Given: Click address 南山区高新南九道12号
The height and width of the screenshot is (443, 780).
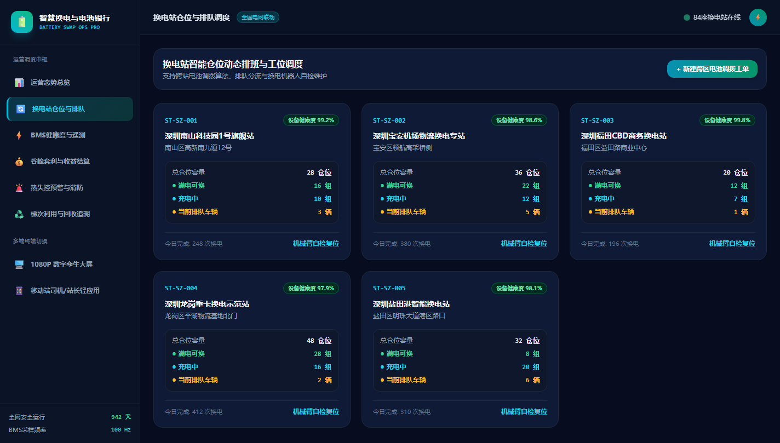Looking at the screenshot, I should coord(198,148).
